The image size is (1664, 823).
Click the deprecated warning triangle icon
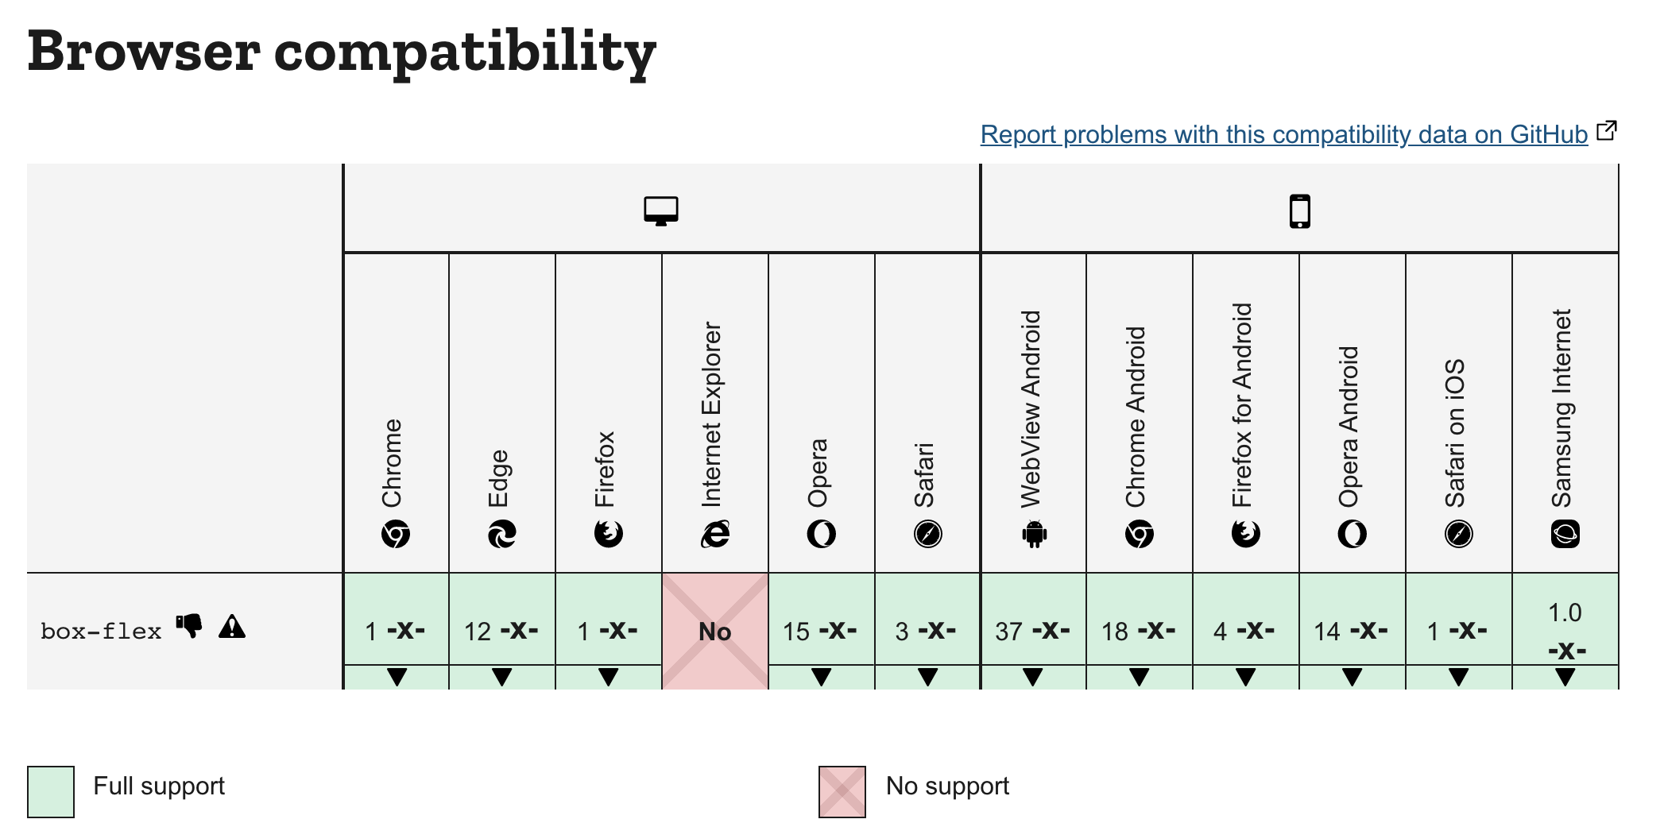[x=232, y=626]
